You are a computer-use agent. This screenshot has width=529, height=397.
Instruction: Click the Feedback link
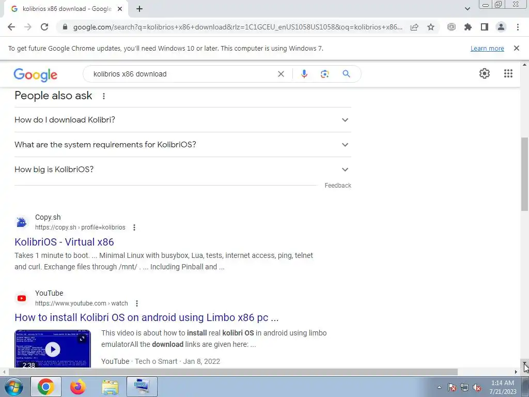click(x=338, y=186)
